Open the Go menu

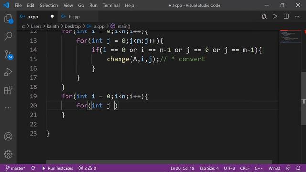pyautogui.click(x=81, y=5)
